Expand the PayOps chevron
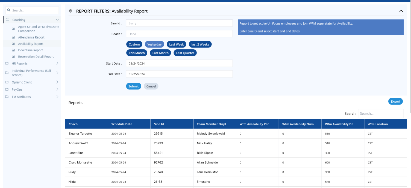 57,89
